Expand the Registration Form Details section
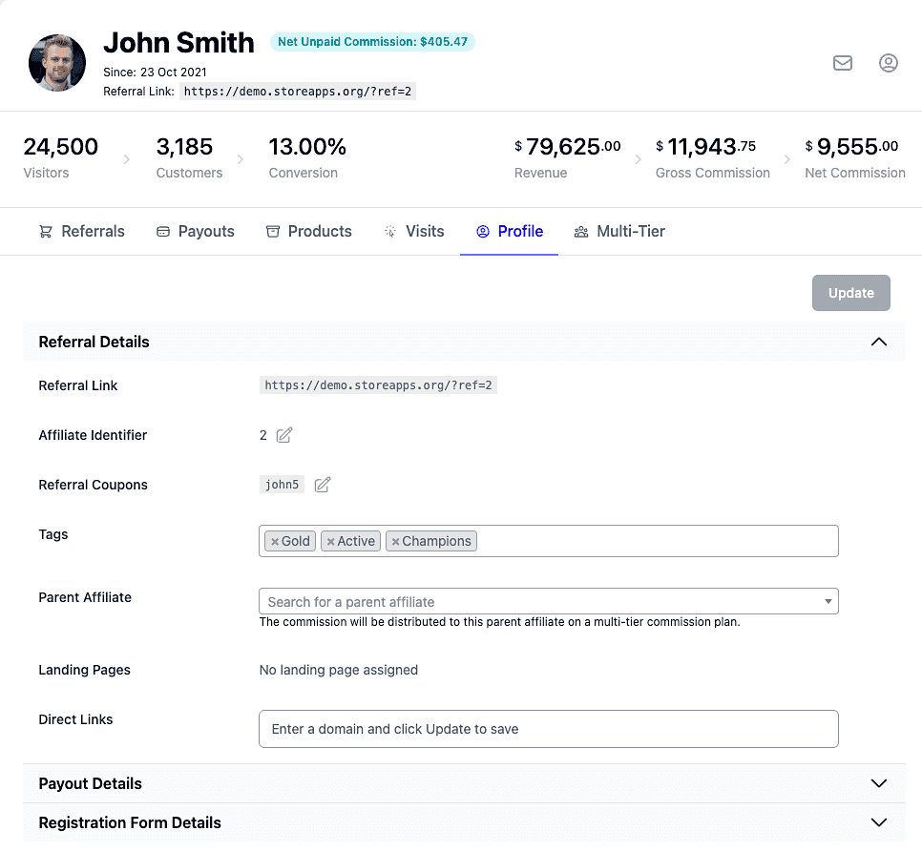The image size is (922, 852). pos(878,822)
